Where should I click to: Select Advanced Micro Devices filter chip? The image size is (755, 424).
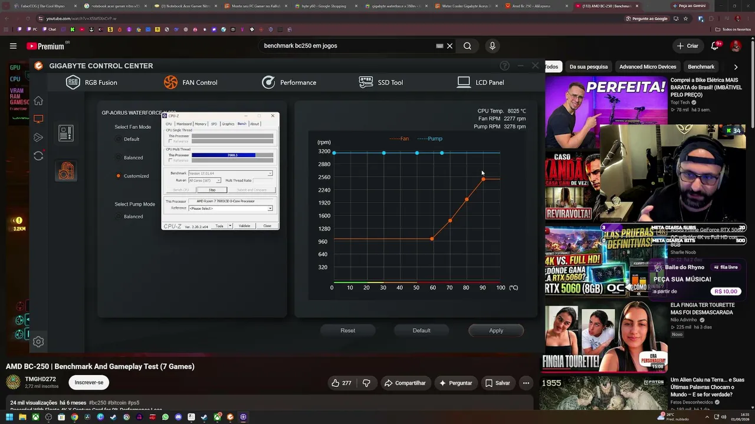(x=648, y=67)
